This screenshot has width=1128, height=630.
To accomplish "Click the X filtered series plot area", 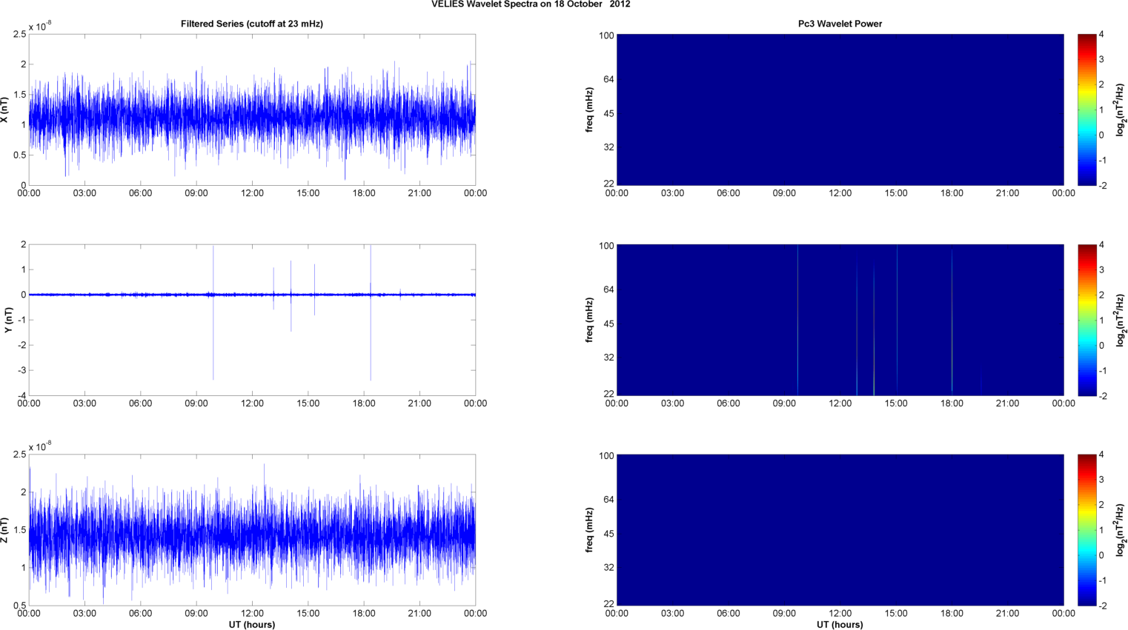I will [252, 110].
